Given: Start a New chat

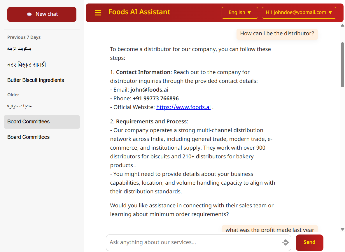Looking at the screenshot, I should click(42, 14).
